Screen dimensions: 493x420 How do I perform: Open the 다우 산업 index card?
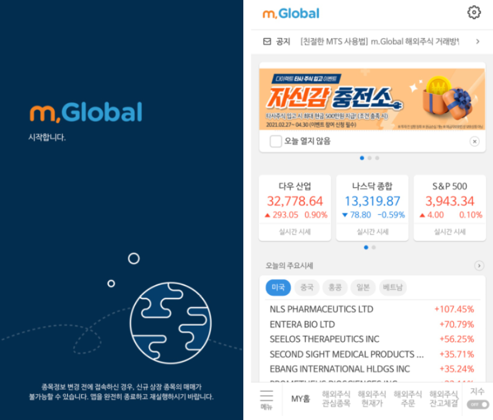click(x=295, y=208)
